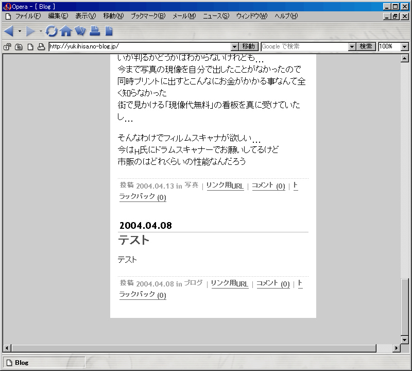Click the 写真 category label
412x371 pixels.
click(191, 185)
